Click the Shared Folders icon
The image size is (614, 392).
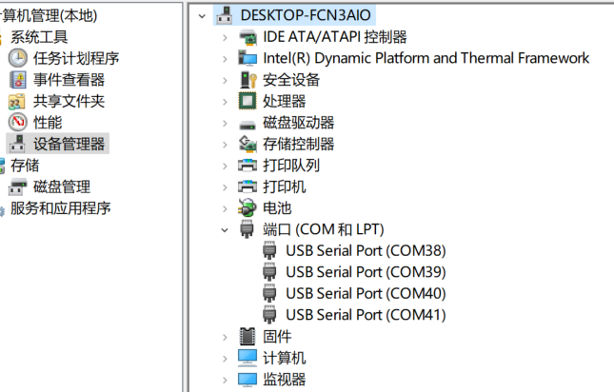click(17, 101)
